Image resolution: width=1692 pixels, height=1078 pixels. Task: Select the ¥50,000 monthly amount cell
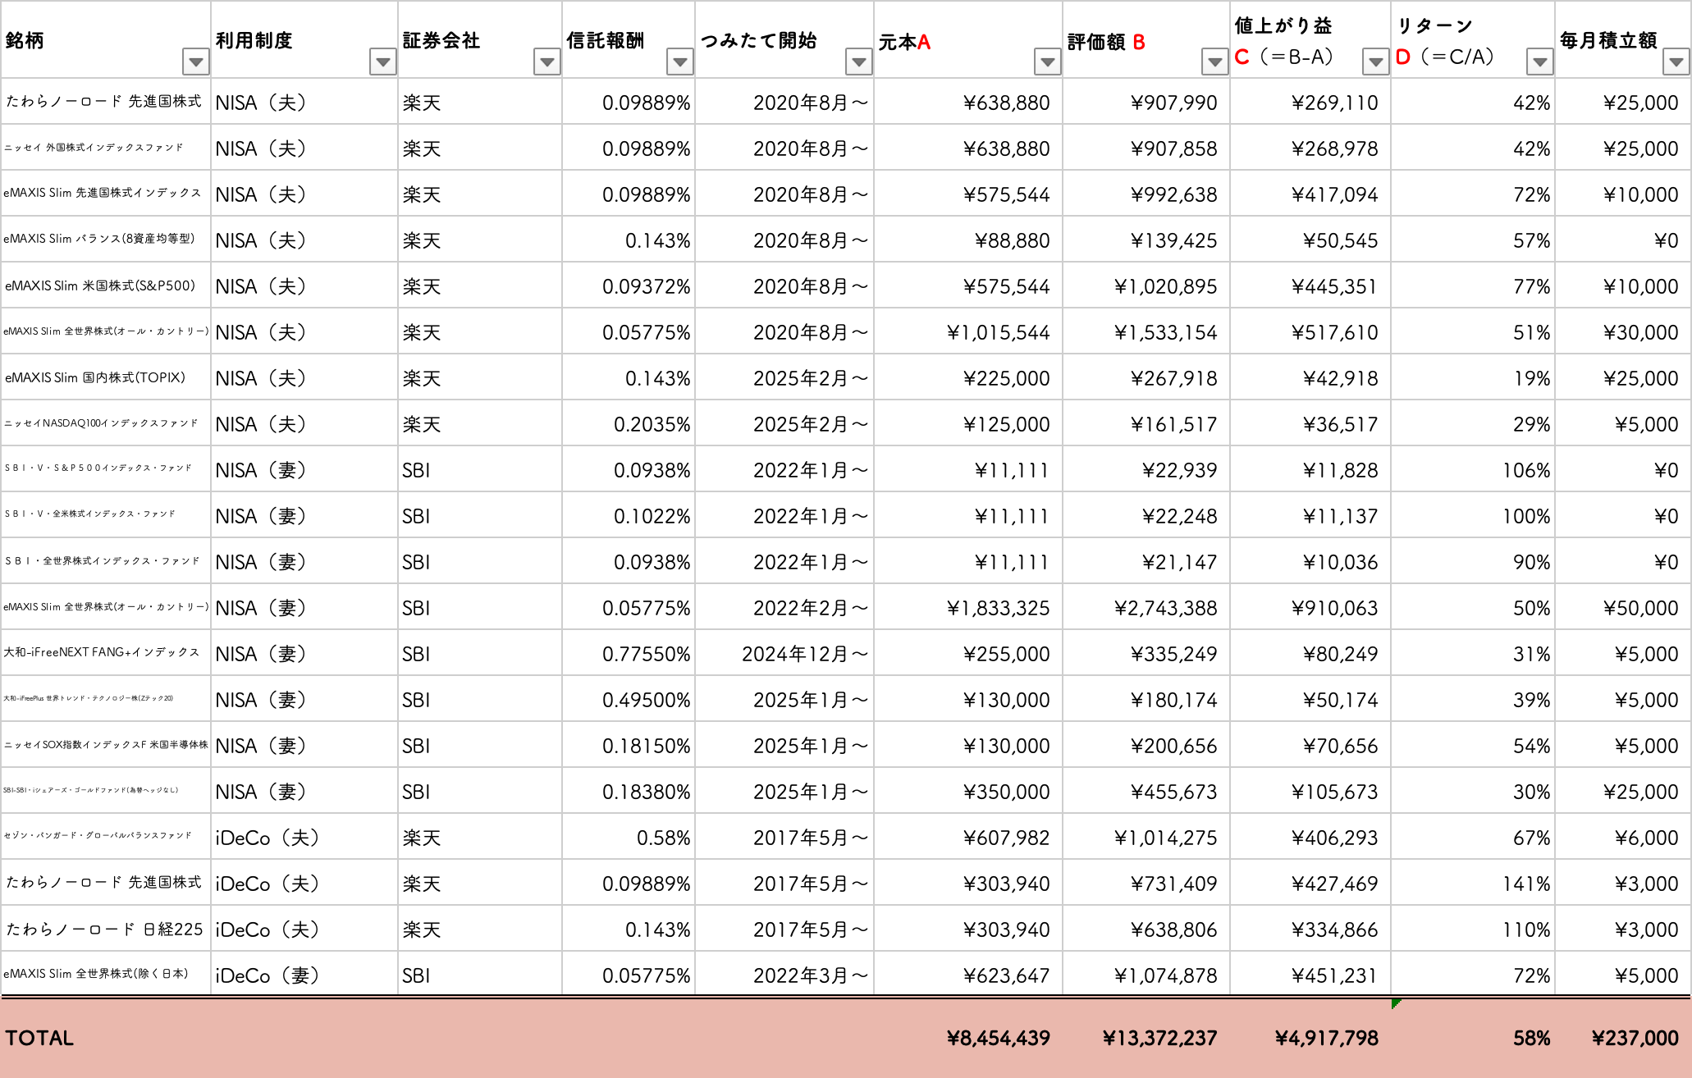point(1639,608)
